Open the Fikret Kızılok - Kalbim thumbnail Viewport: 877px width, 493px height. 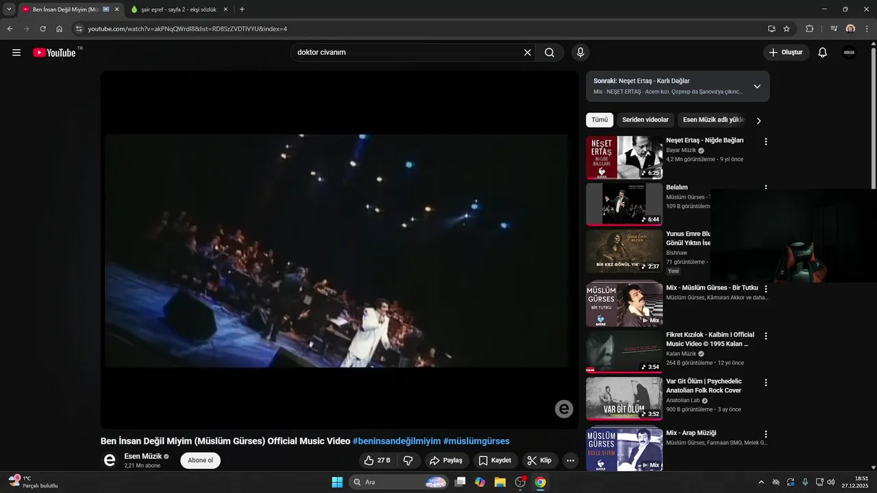coord(624,352)
